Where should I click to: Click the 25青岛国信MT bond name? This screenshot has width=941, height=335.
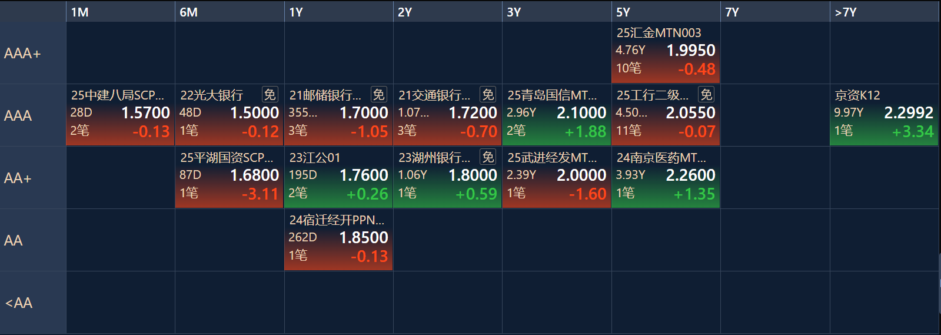[x=552, y=95]
